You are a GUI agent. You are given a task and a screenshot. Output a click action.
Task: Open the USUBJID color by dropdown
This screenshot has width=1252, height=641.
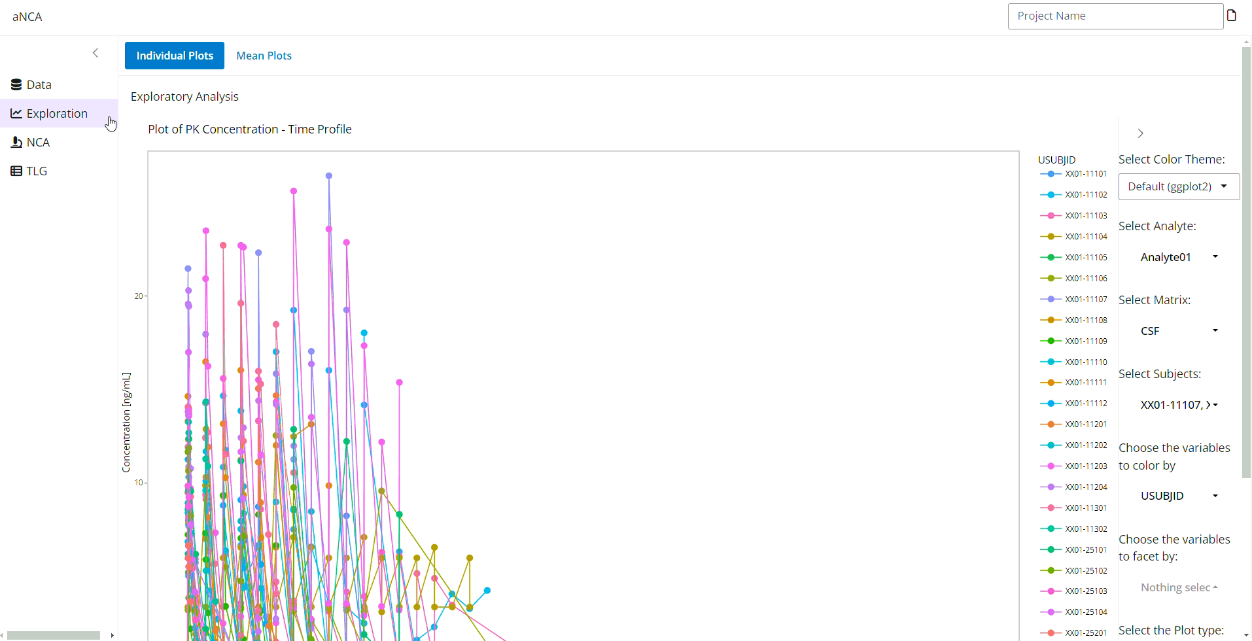(x=1178, y=496)
